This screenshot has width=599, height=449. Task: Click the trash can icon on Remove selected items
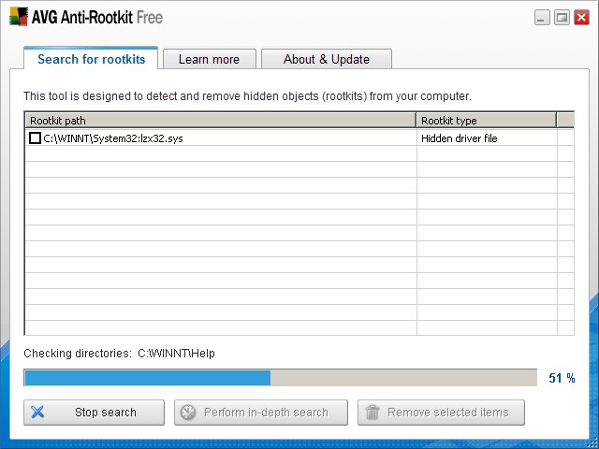[373, 413]
